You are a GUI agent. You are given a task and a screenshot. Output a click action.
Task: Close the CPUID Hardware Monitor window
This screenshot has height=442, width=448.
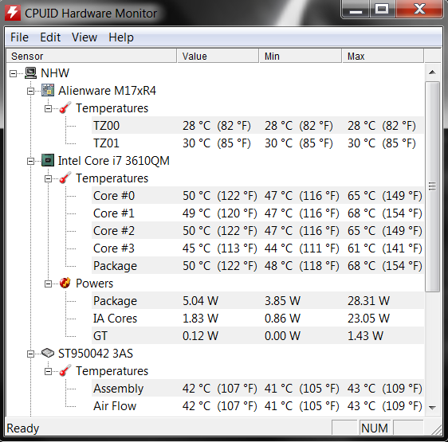pyautogui.click(x=419, y=9)
